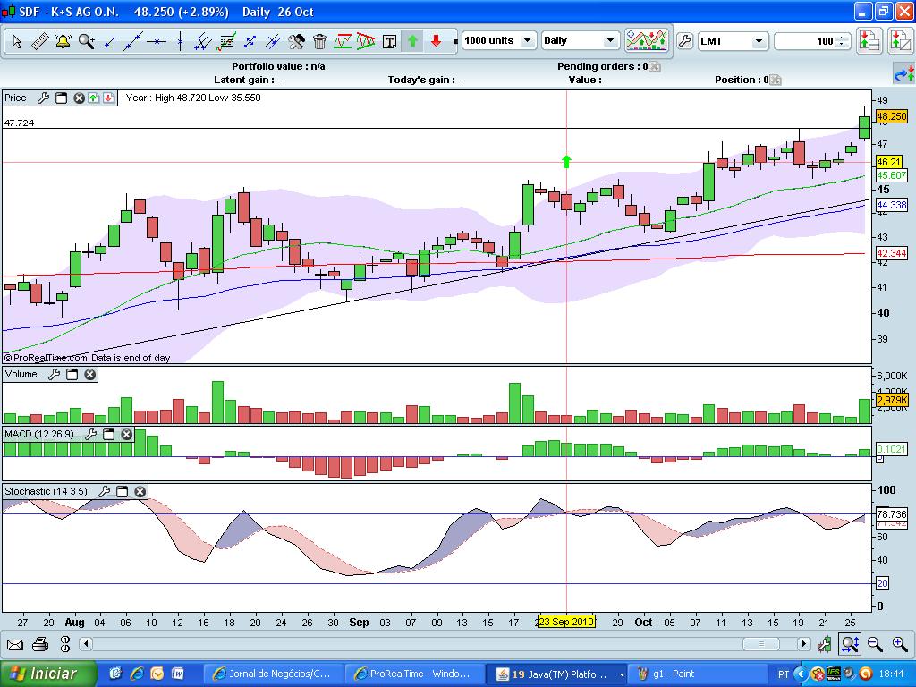Viewport: 916px width, 687px height.
Task: Close position using the X icon
Action: pyautogui.click(x=776, y=80)
